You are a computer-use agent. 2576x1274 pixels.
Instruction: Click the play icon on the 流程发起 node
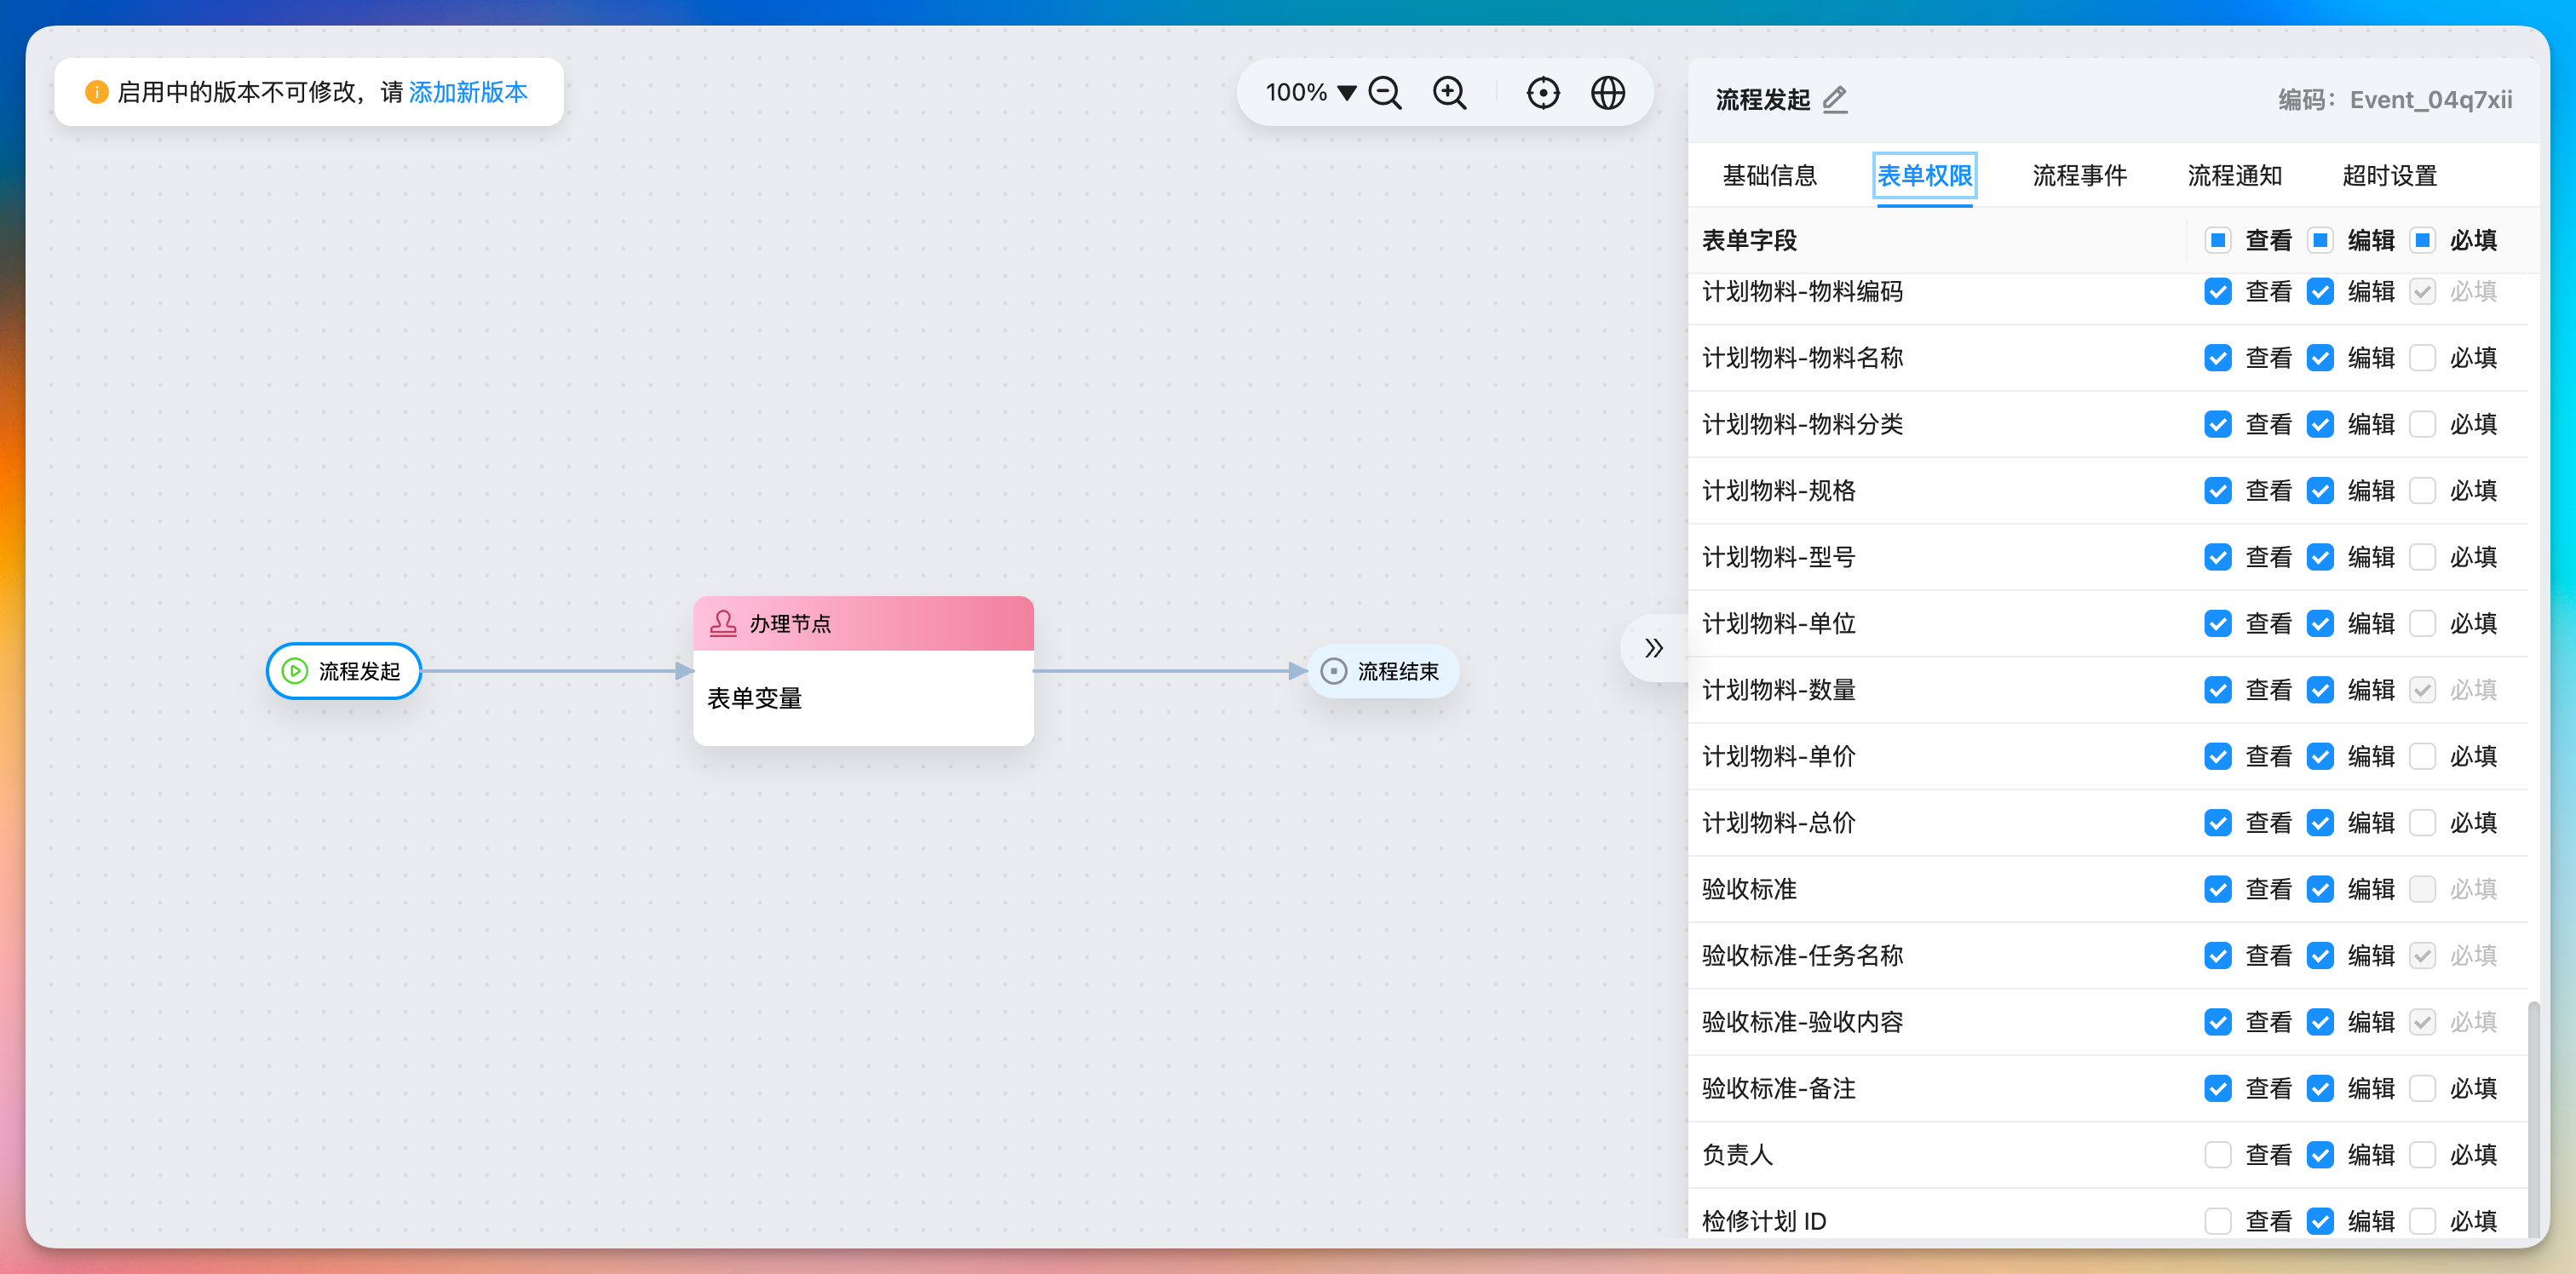[x=295, y=671]
